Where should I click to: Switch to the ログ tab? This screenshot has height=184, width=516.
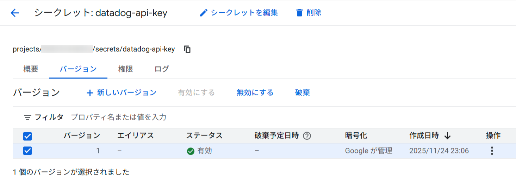click(x=162, y=69)
